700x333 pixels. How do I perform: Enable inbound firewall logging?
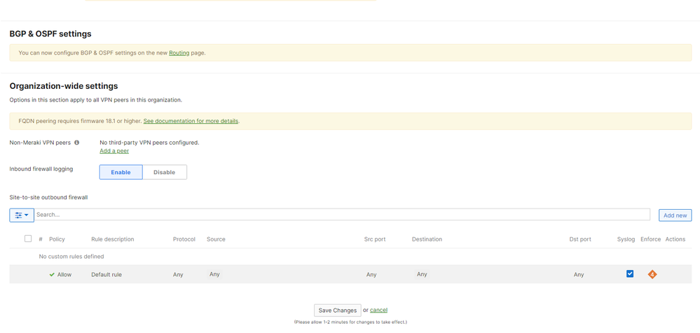[121, 172]
